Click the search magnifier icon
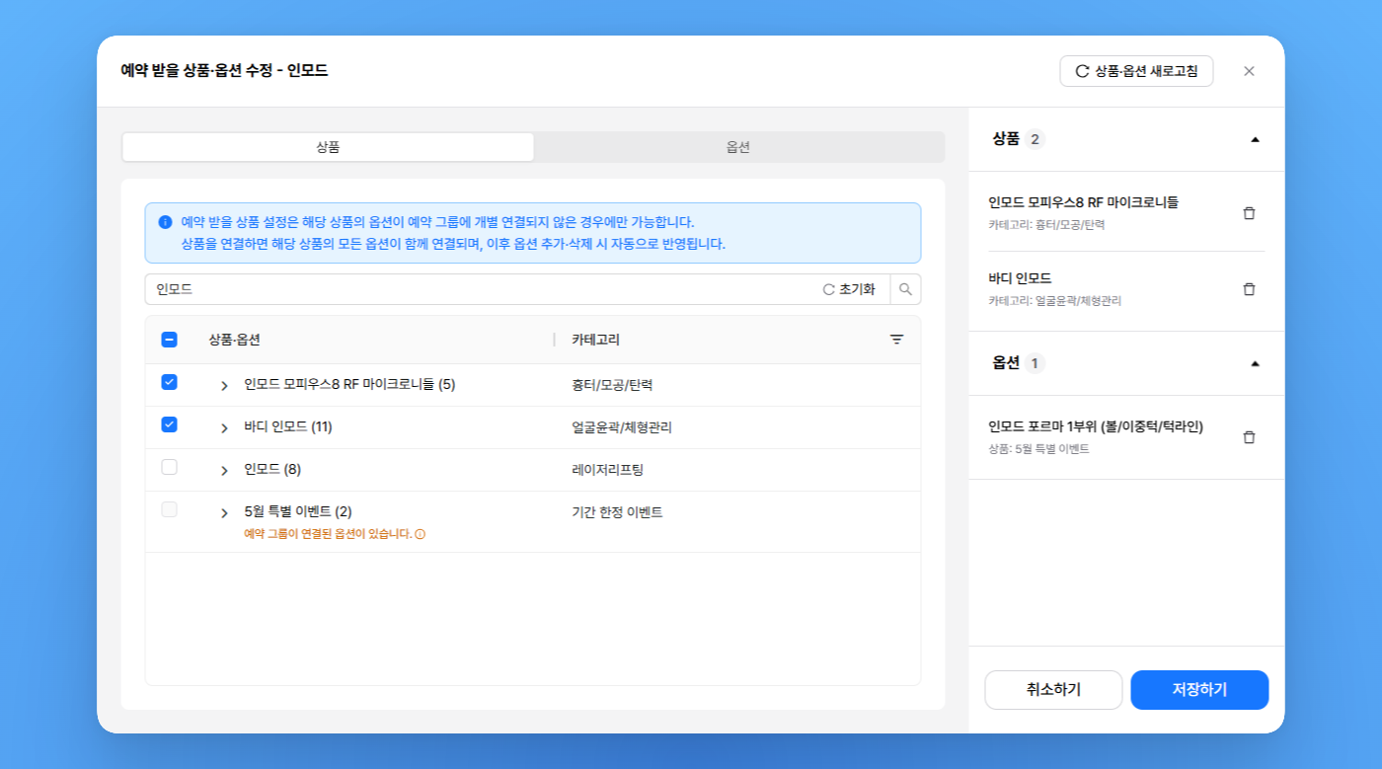1382x769 pixels. (905, 289)
